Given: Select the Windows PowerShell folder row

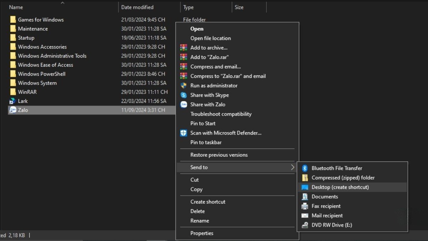Looking at the screenshot, I should (x=41, y=74).
